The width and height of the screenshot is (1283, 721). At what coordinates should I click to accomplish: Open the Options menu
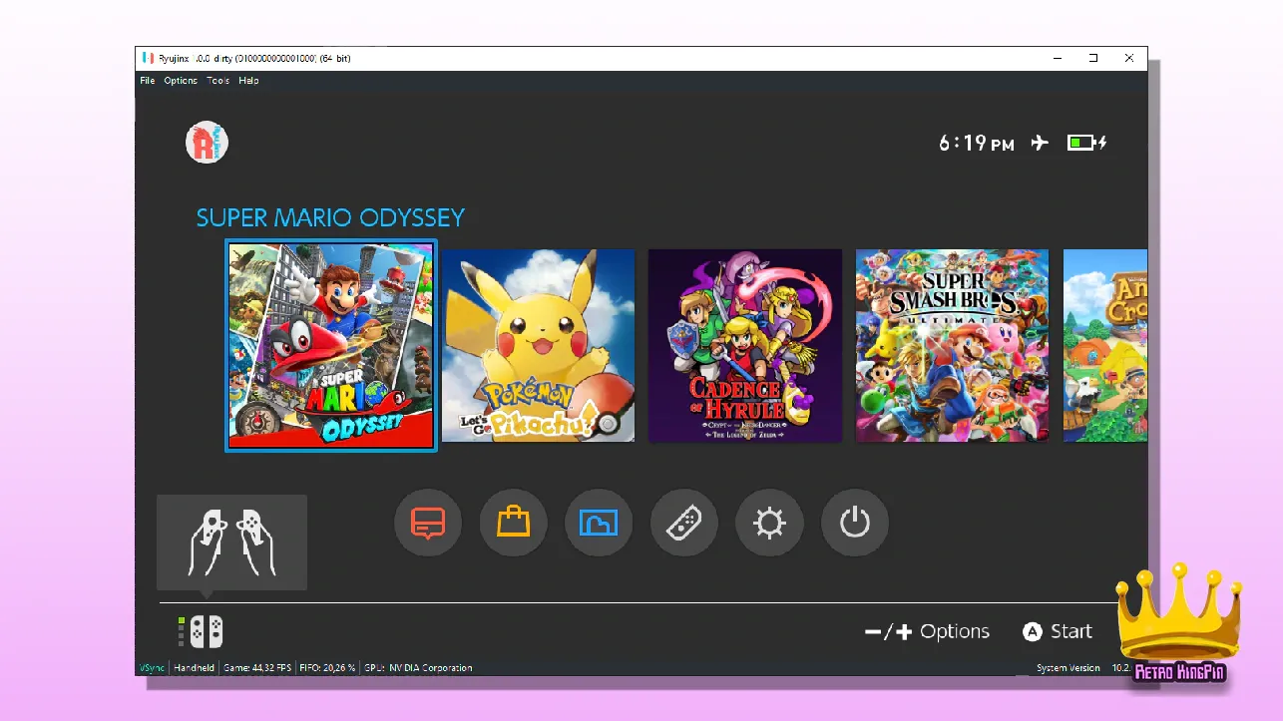pyautogui.click(x=181, y=81)
